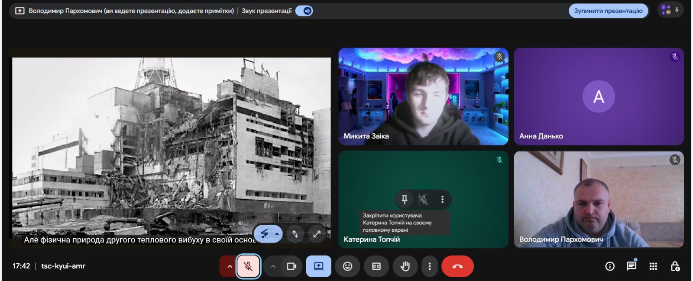Unmute the microphone in the bottom bar
The image size is (693, 281).
pyautogui.click(x=248, y=266)
